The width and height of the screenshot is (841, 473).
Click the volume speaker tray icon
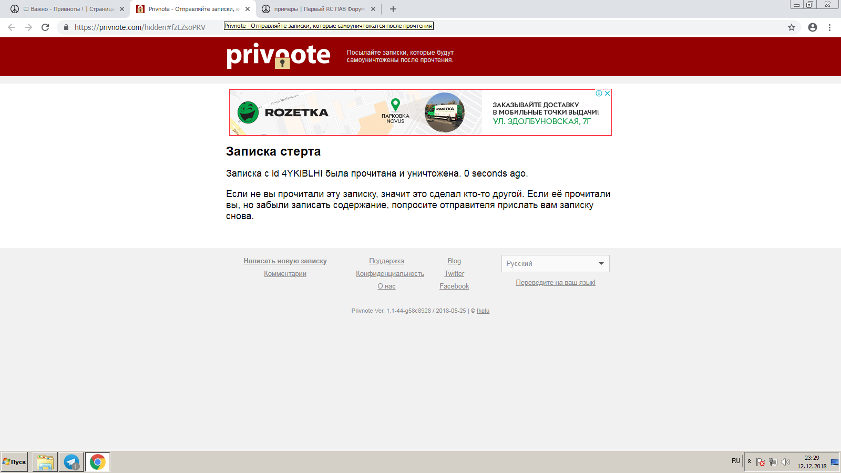click(x=786, y=462)
